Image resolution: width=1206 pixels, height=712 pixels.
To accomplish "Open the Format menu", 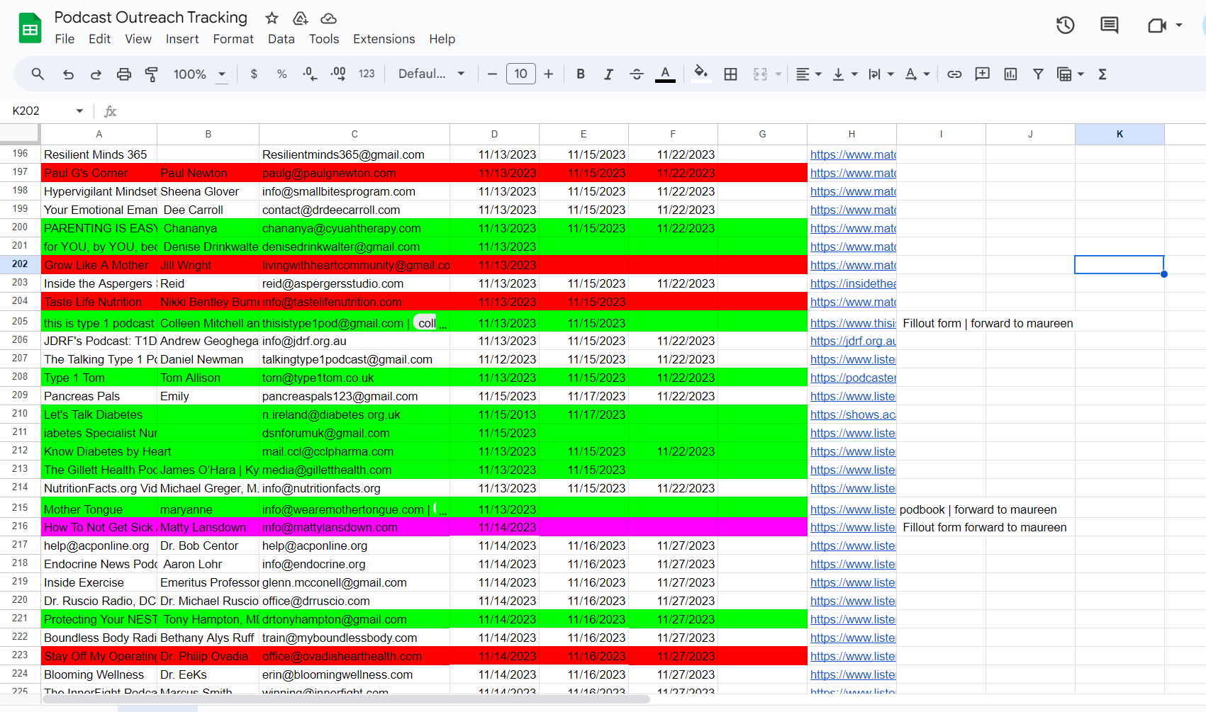I will [233, 39].
